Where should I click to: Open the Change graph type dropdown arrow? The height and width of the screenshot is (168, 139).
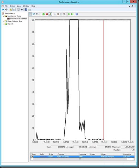pyautogui.click(x=40, y=14)
